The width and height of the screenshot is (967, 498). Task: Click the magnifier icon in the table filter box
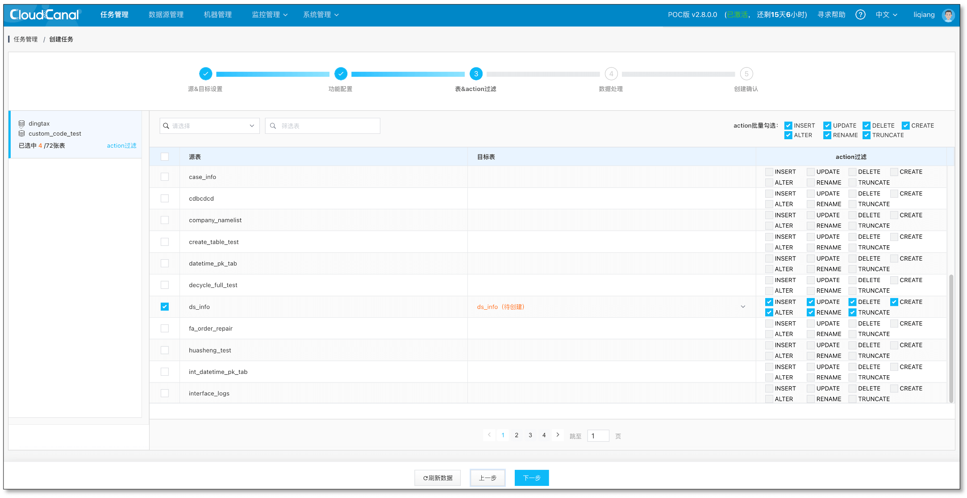273,125
